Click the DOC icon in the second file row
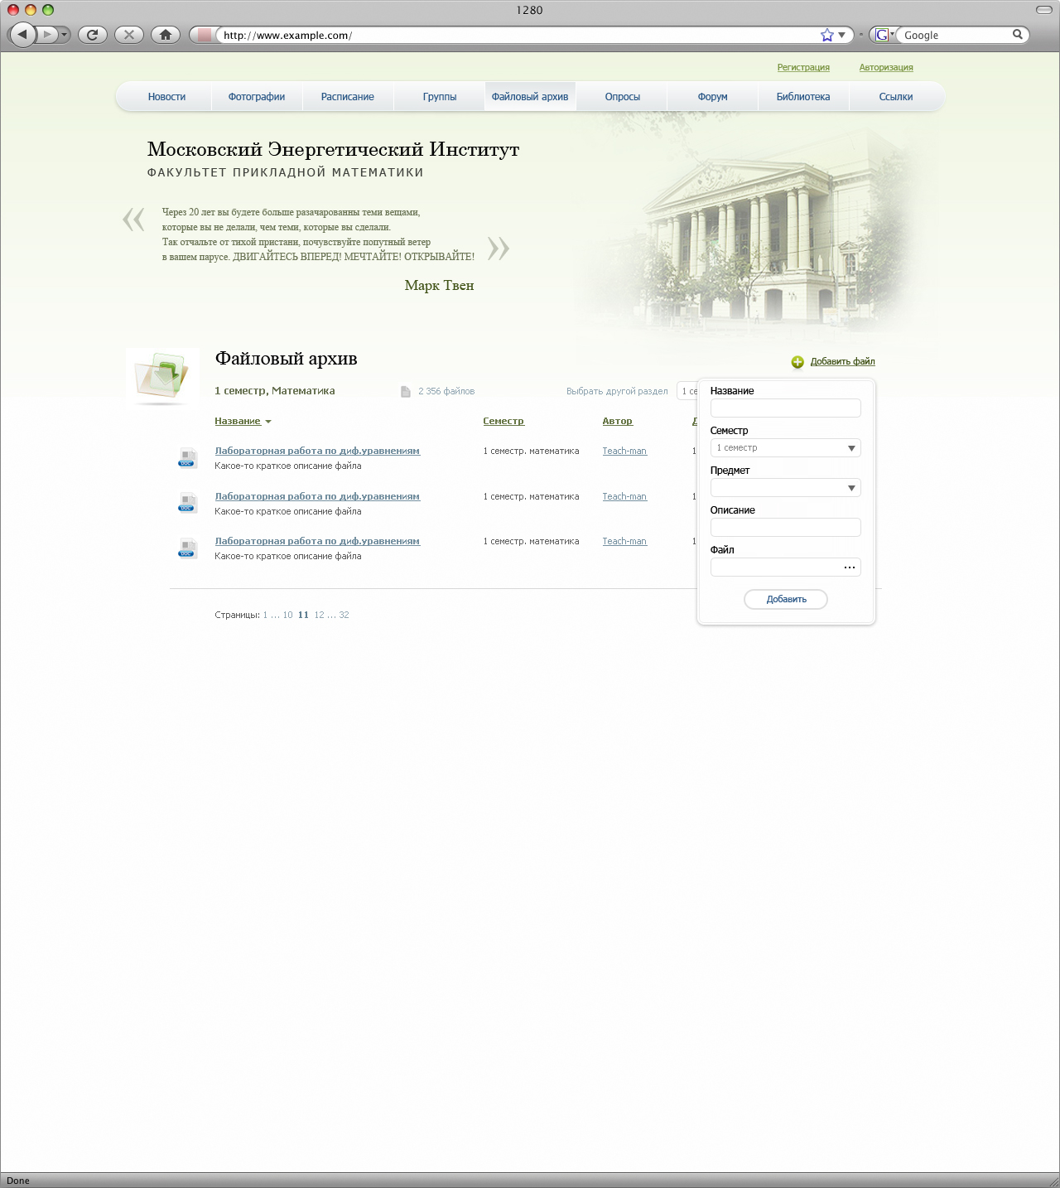Screen dimensions: 1060x1188 (x=188, y=503)
